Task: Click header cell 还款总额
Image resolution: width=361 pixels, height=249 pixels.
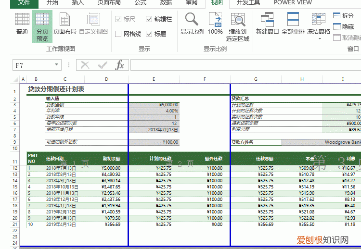Action: coord(265,159)
